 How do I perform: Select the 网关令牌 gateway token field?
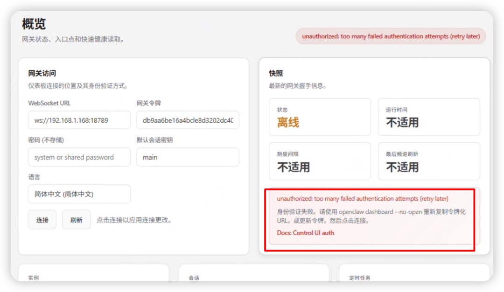188,120
